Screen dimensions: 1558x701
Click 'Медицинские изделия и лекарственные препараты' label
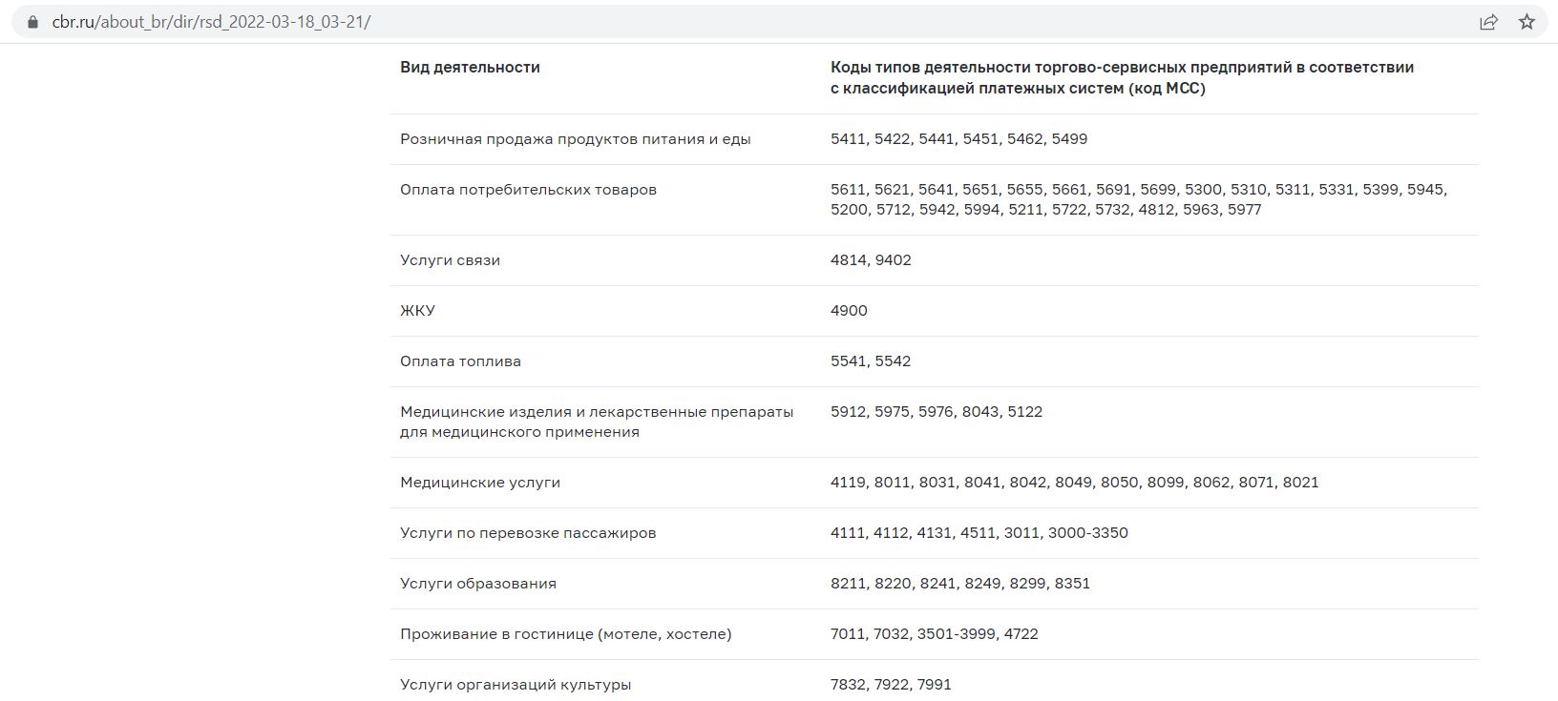click(x=597, y=422)
